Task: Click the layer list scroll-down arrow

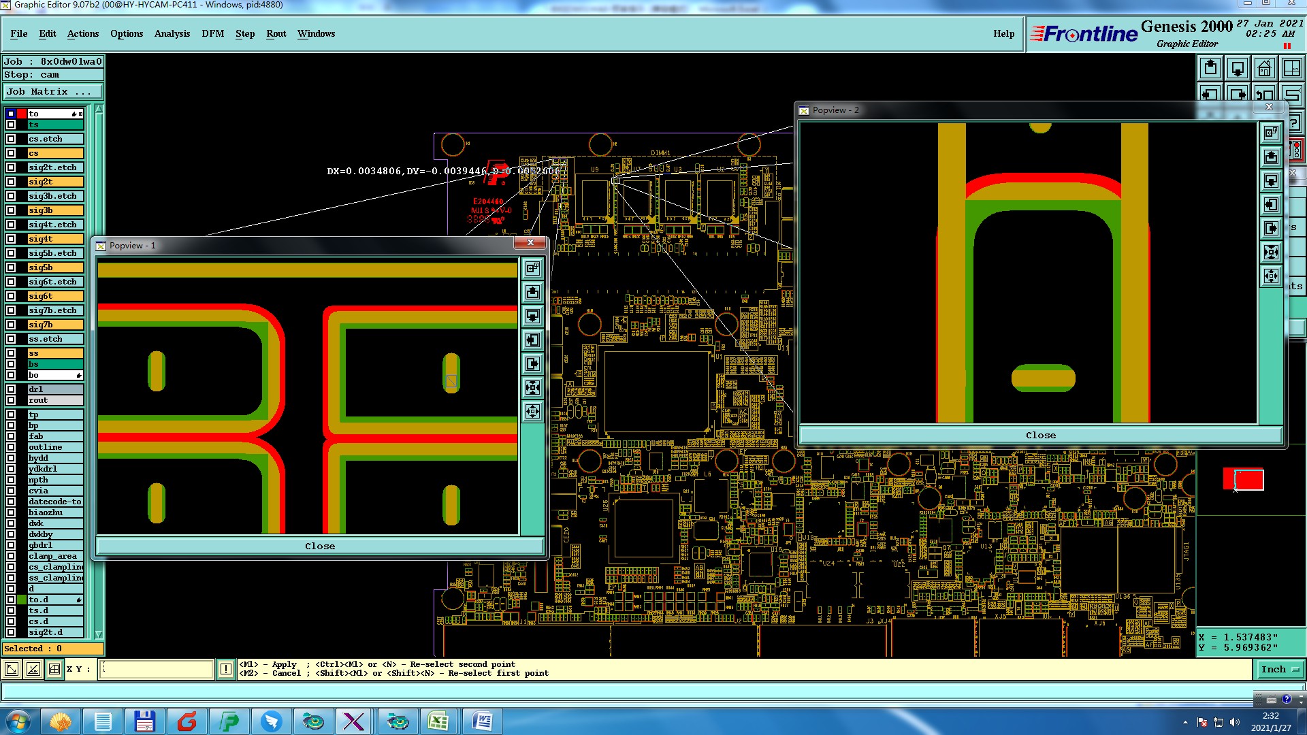Action: (x=99, y=634)
